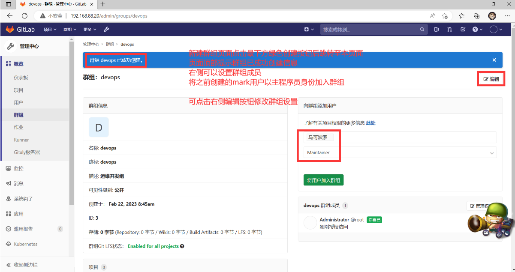Click the 不安全 security warning icon
This screenshot has width=515, height=272.
43,16
